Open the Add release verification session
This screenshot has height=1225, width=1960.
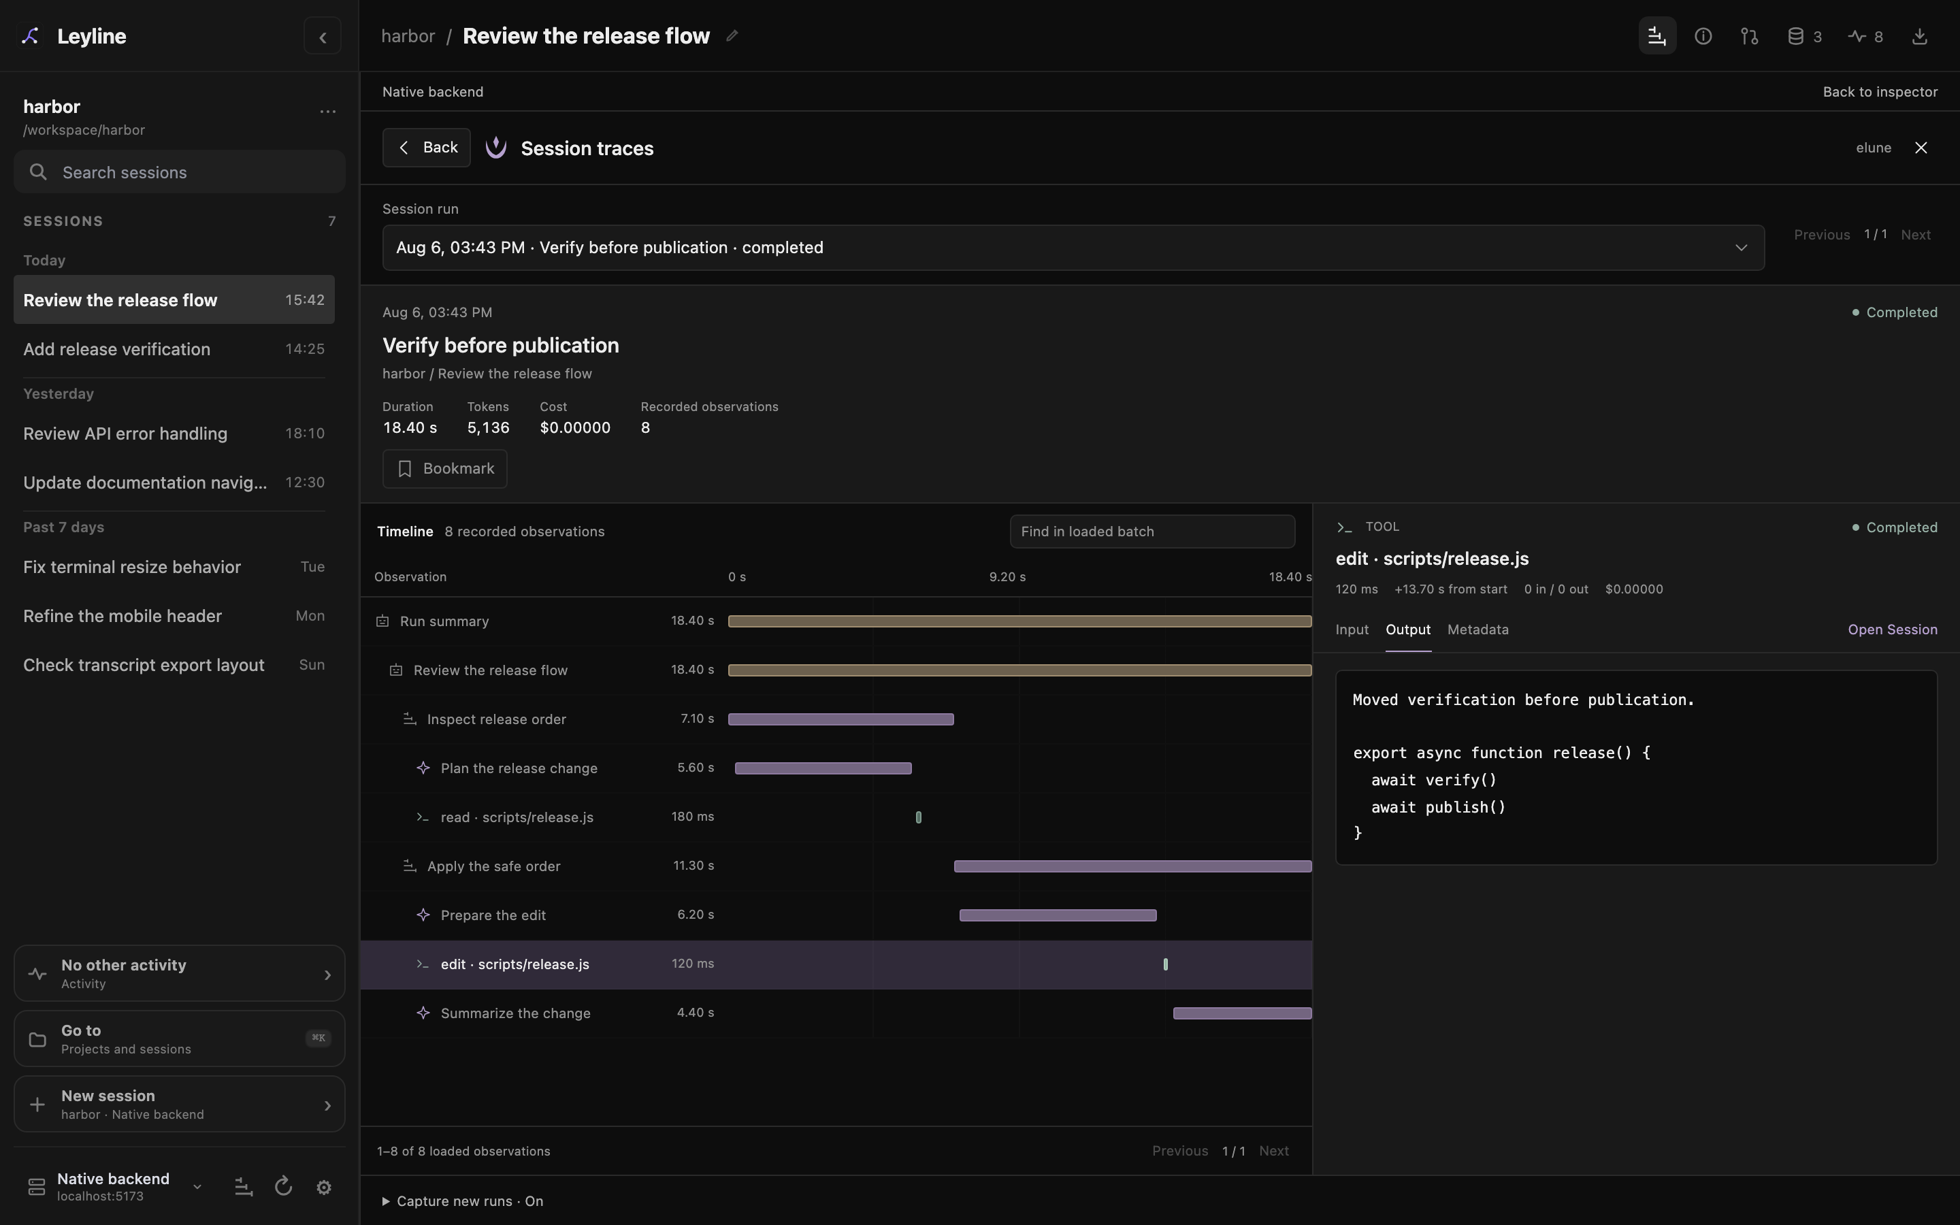click(x=174, y=349)
